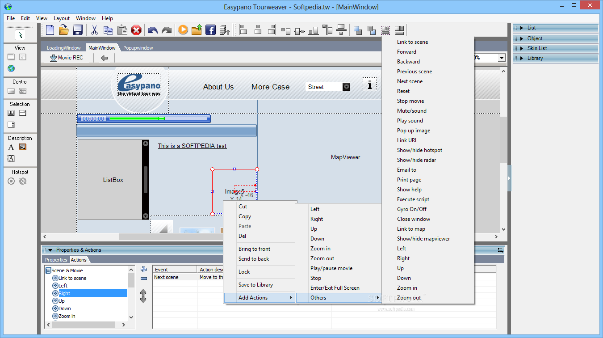Create a new project with the blank page icon
The image size is (603, 338).
[x=50, y=30]
